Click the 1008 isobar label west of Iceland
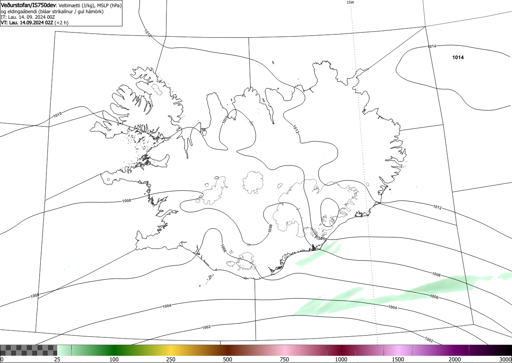The width and height of the screenshot is (512, 363). pos(126,200)
